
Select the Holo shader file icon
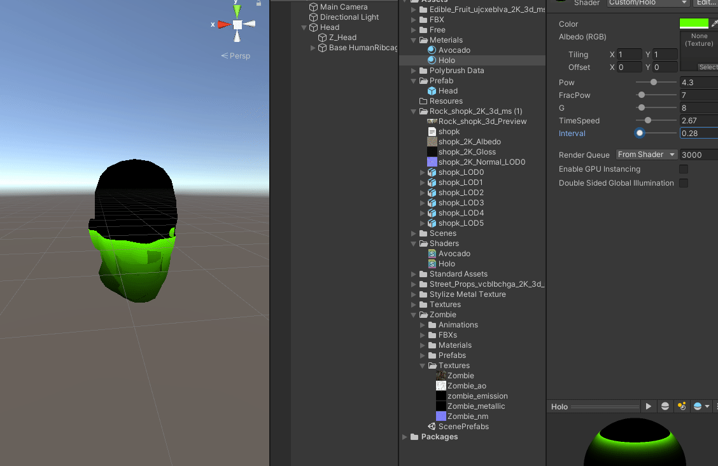pos(432,264)
